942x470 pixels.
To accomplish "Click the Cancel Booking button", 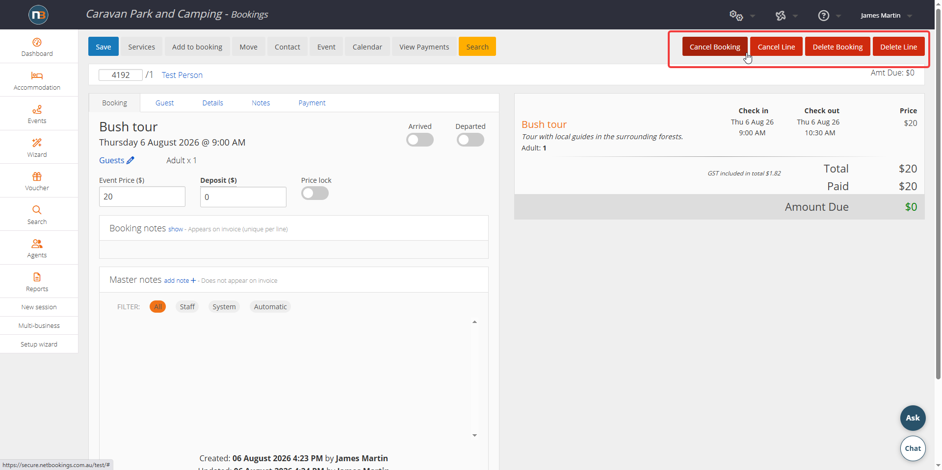I will (715, 47).
